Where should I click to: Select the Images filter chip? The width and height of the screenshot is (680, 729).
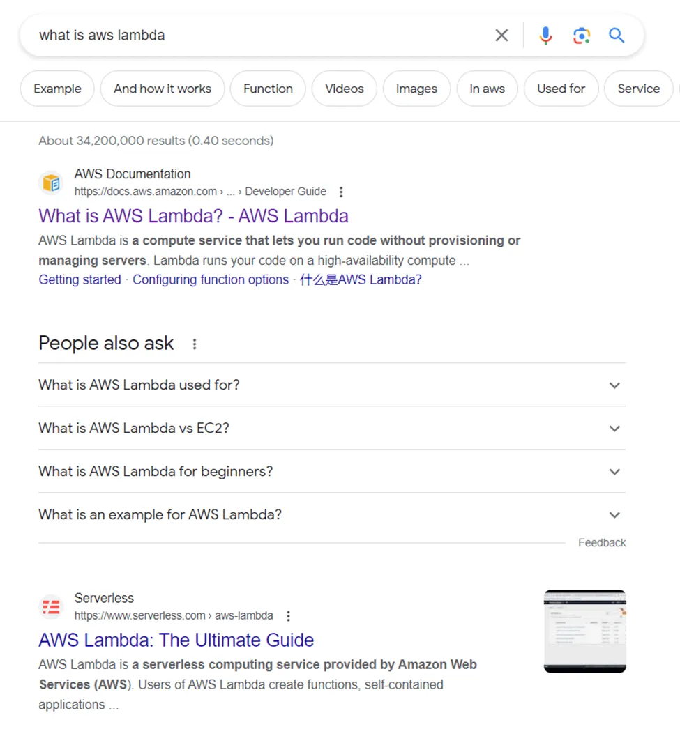416,89
